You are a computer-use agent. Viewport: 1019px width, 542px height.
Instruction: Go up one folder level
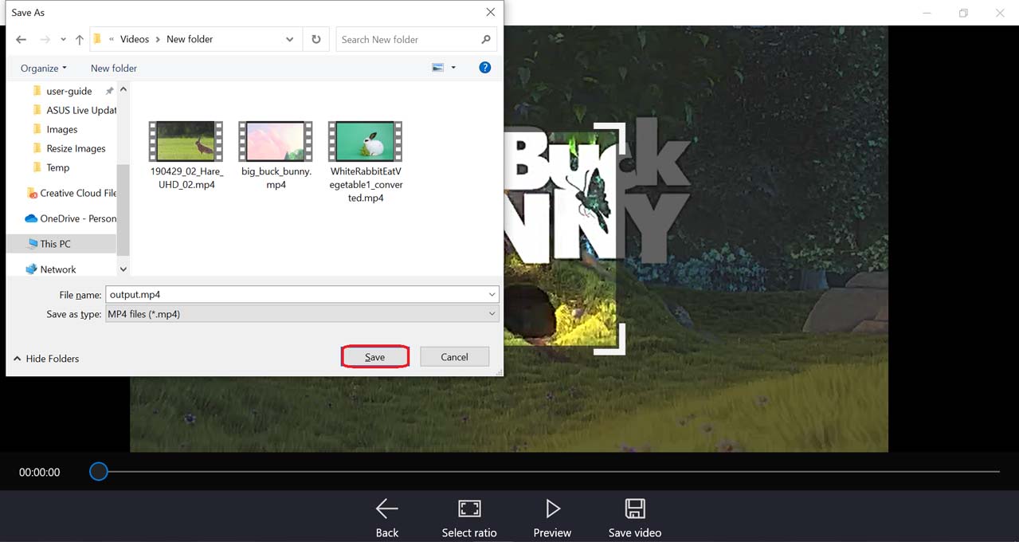point(80,39)
